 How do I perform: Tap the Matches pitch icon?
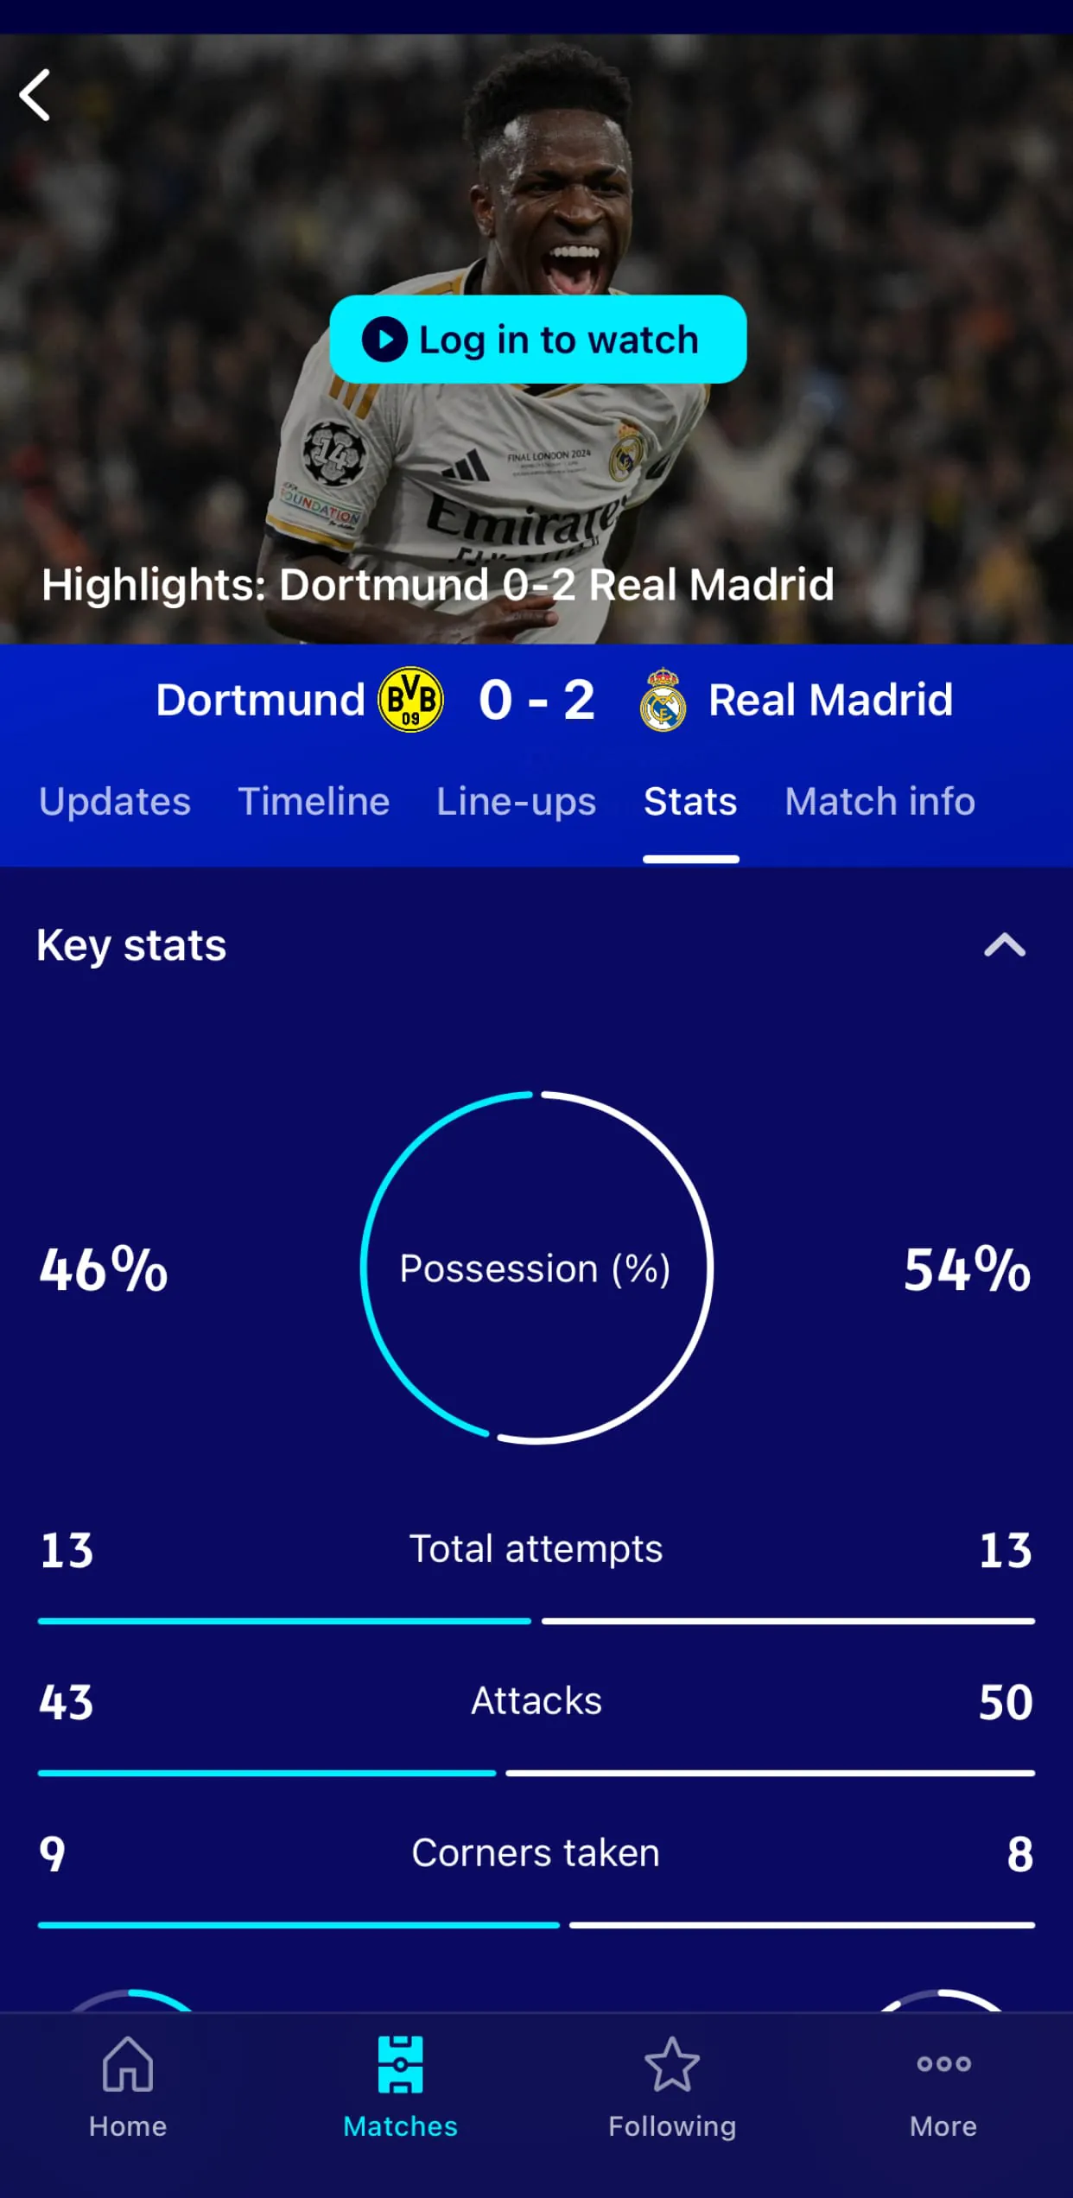tap(400, 2065)
